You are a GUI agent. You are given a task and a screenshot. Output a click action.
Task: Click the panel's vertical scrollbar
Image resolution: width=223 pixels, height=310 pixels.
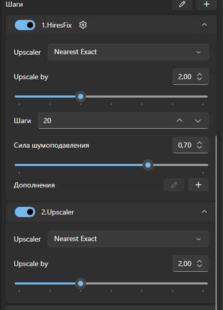point(216,222)
